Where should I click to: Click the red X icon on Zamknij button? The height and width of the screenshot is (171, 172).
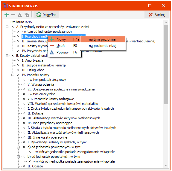click(x=151, y=15)
